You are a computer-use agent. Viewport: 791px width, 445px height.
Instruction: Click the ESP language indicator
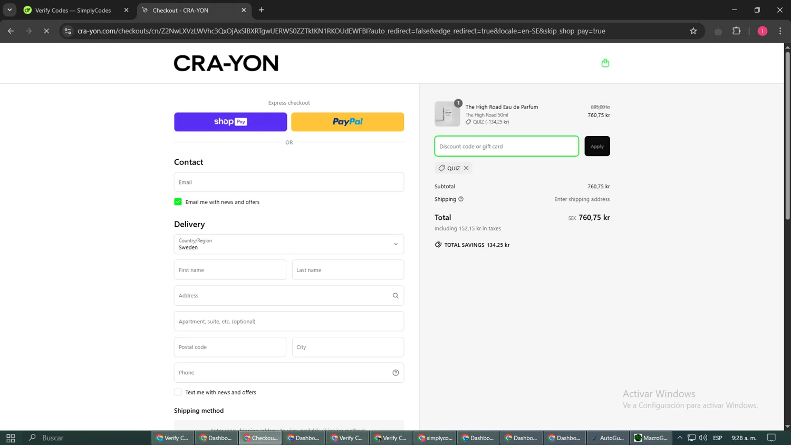[718, 438]
